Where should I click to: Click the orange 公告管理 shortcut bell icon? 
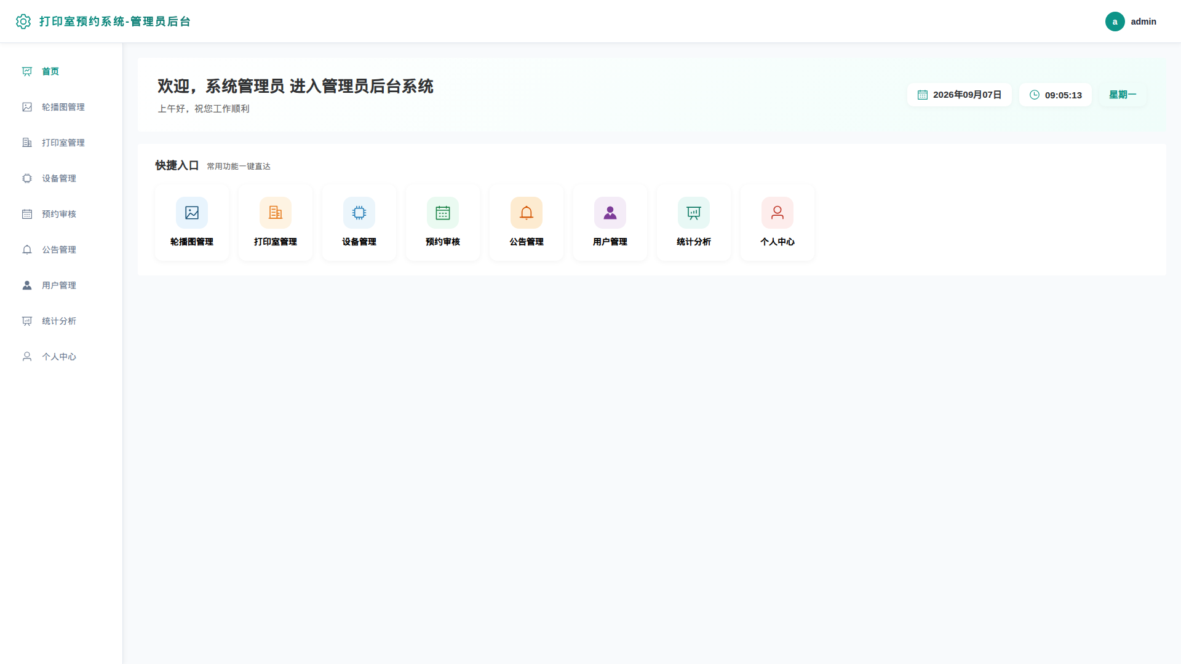[527, 213]
